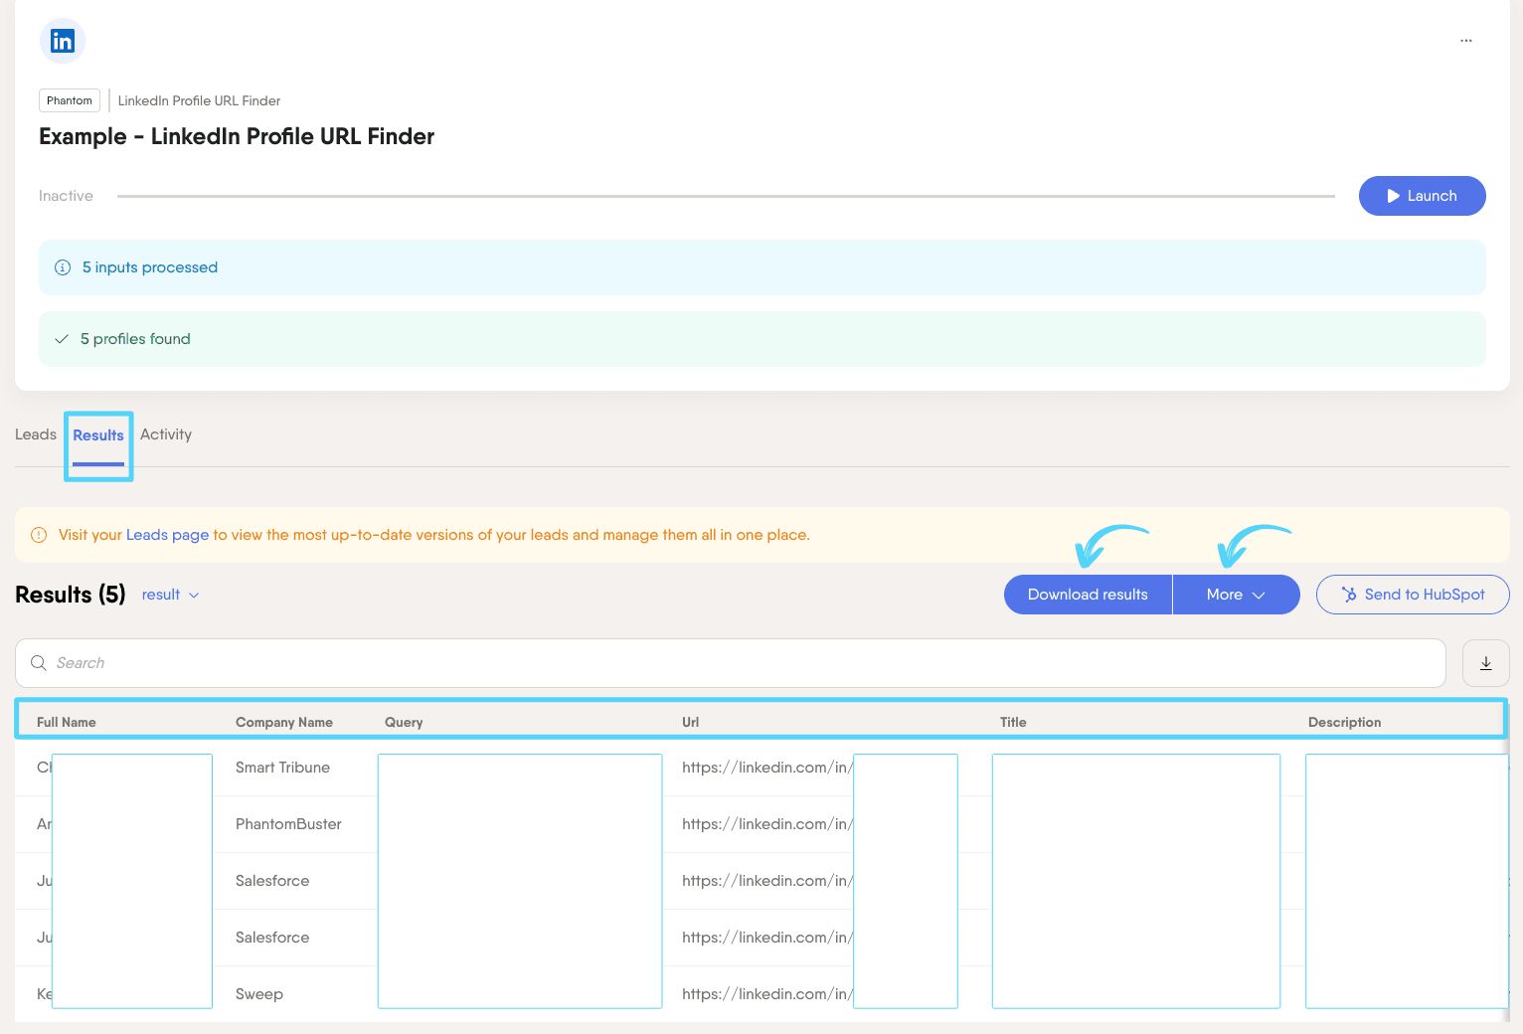Select the Sweep company cell
Viewport: 1523px width, 1034px height.
coord(259,994)
